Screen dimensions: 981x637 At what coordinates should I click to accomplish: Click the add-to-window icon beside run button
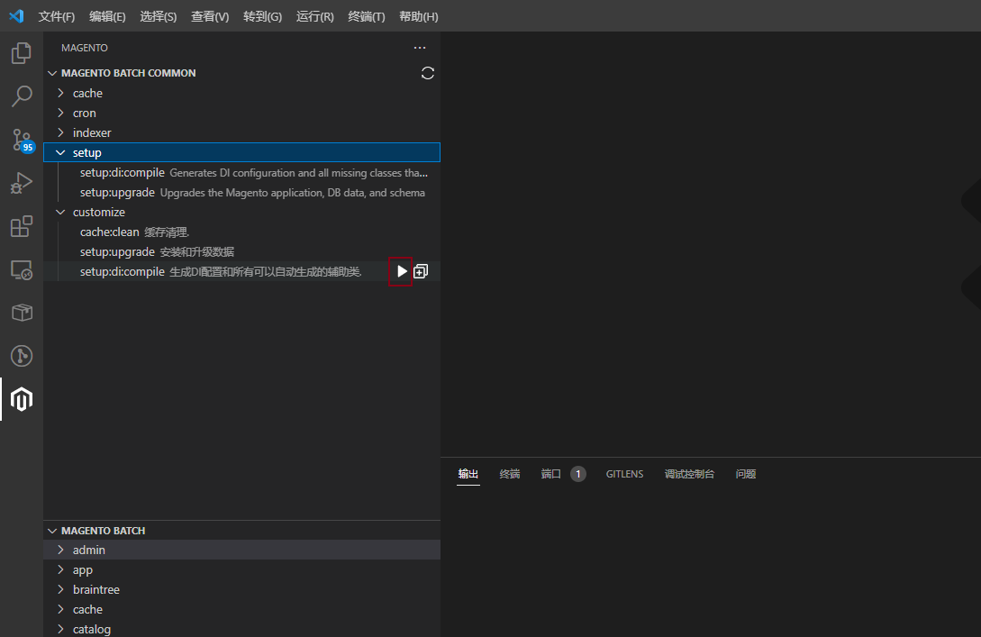pyautogui.click(x=421, y=271)
